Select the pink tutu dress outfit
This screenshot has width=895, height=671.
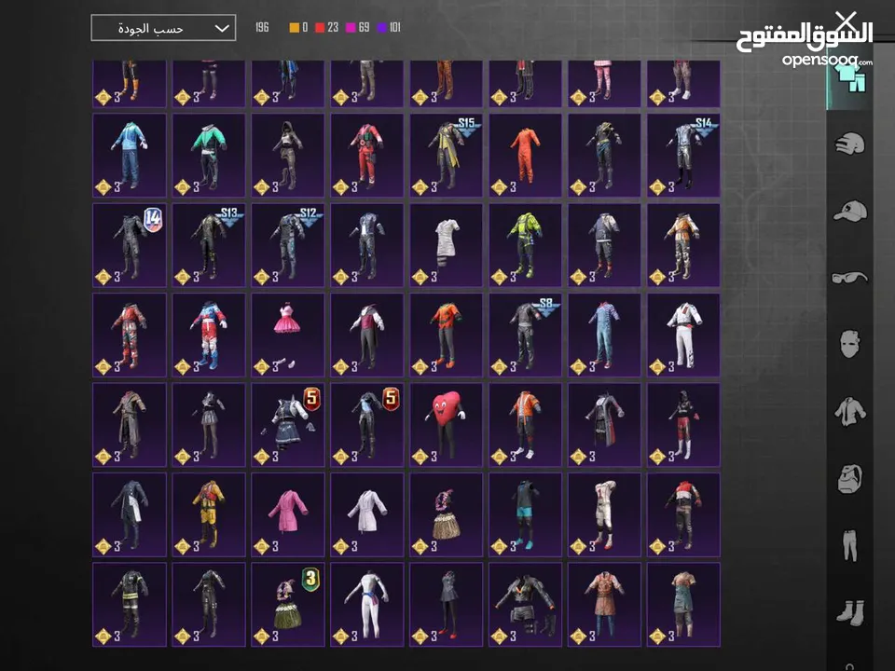pyautogui.click(x=288, y=335)
